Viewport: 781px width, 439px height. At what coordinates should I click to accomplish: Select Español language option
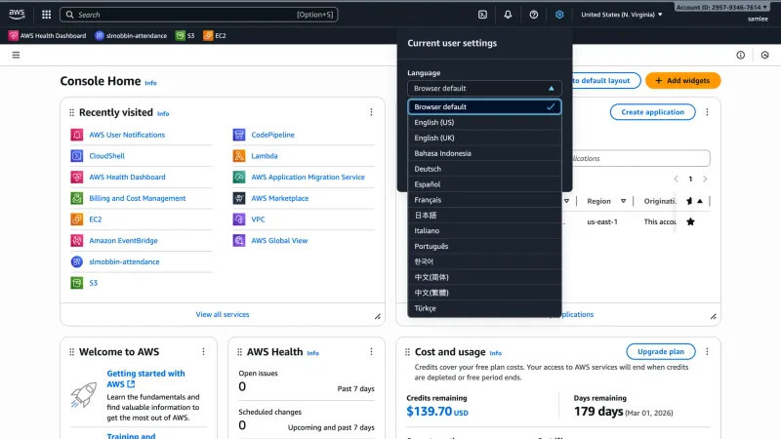pyautogui.click(x=484, y=184)
